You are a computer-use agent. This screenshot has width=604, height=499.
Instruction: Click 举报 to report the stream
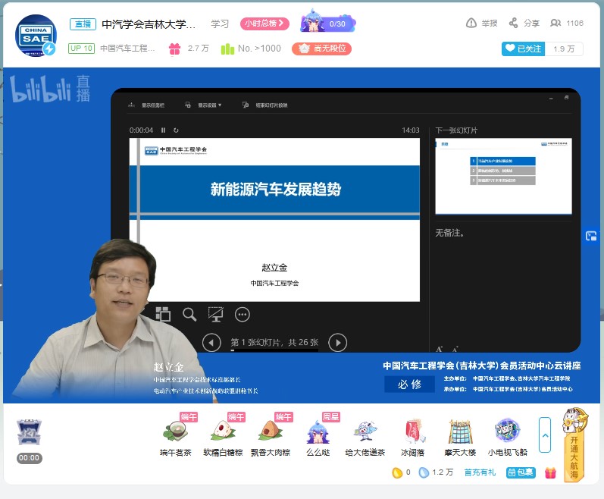coord(482,24)
